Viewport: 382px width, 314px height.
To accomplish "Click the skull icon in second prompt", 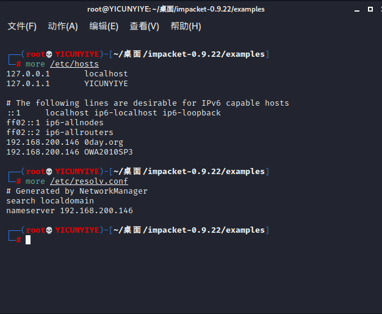I will 49,172.
